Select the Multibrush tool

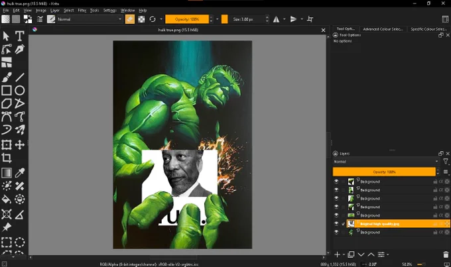click(19, 130)
